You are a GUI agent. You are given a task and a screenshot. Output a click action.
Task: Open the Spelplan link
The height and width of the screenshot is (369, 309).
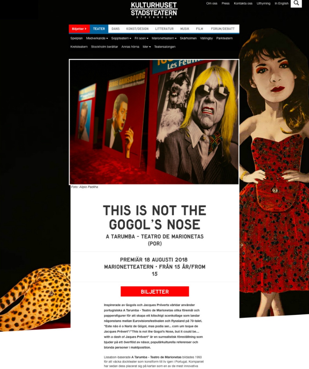[x=77, y=38]
